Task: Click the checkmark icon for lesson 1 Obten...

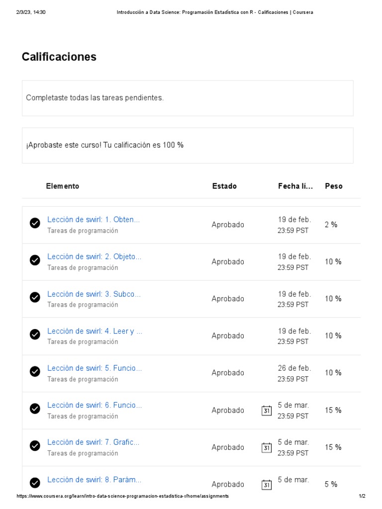Action: pyautogui.click(x=35, y=223)
